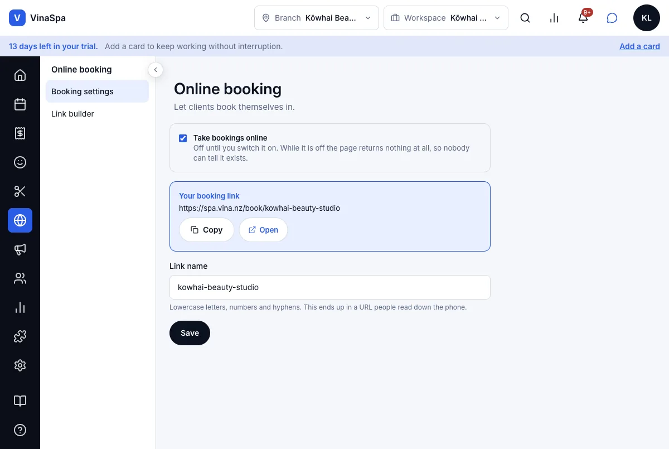Open the Workspace dropdown selector

click(x=446, y=18)
